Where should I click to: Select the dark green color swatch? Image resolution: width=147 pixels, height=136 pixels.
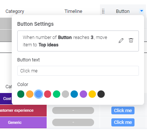pos(21,94)
